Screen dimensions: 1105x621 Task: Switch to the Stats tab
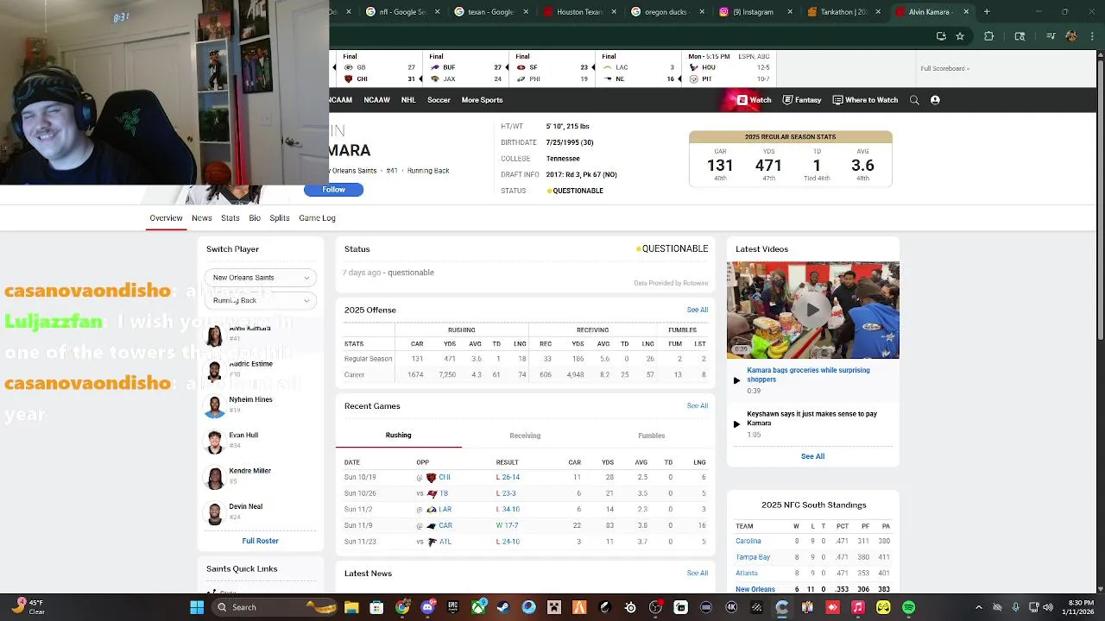click(x=230, y=218)
